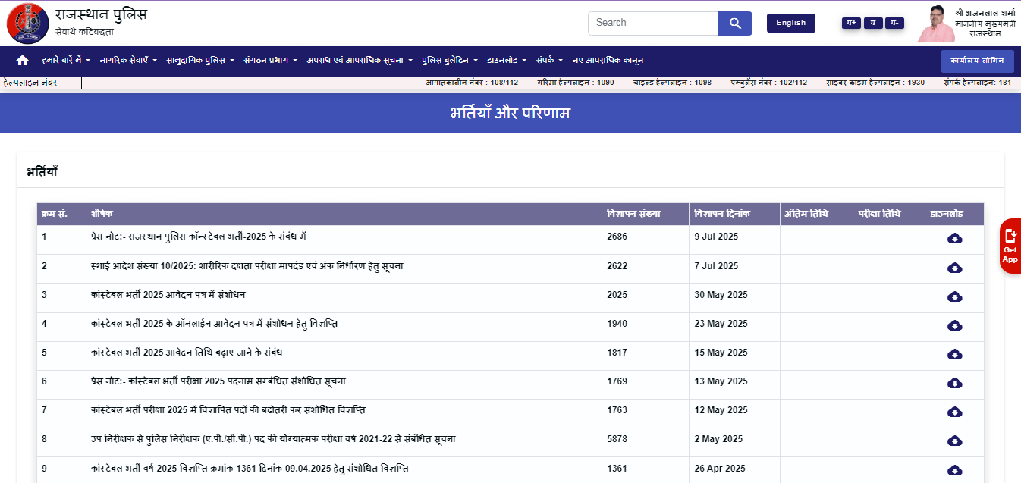Image resolution: width=1021 pixels, height=483 pixels.
Task: Click download icon for 30 May 2025 row
Action: (954, 296)
